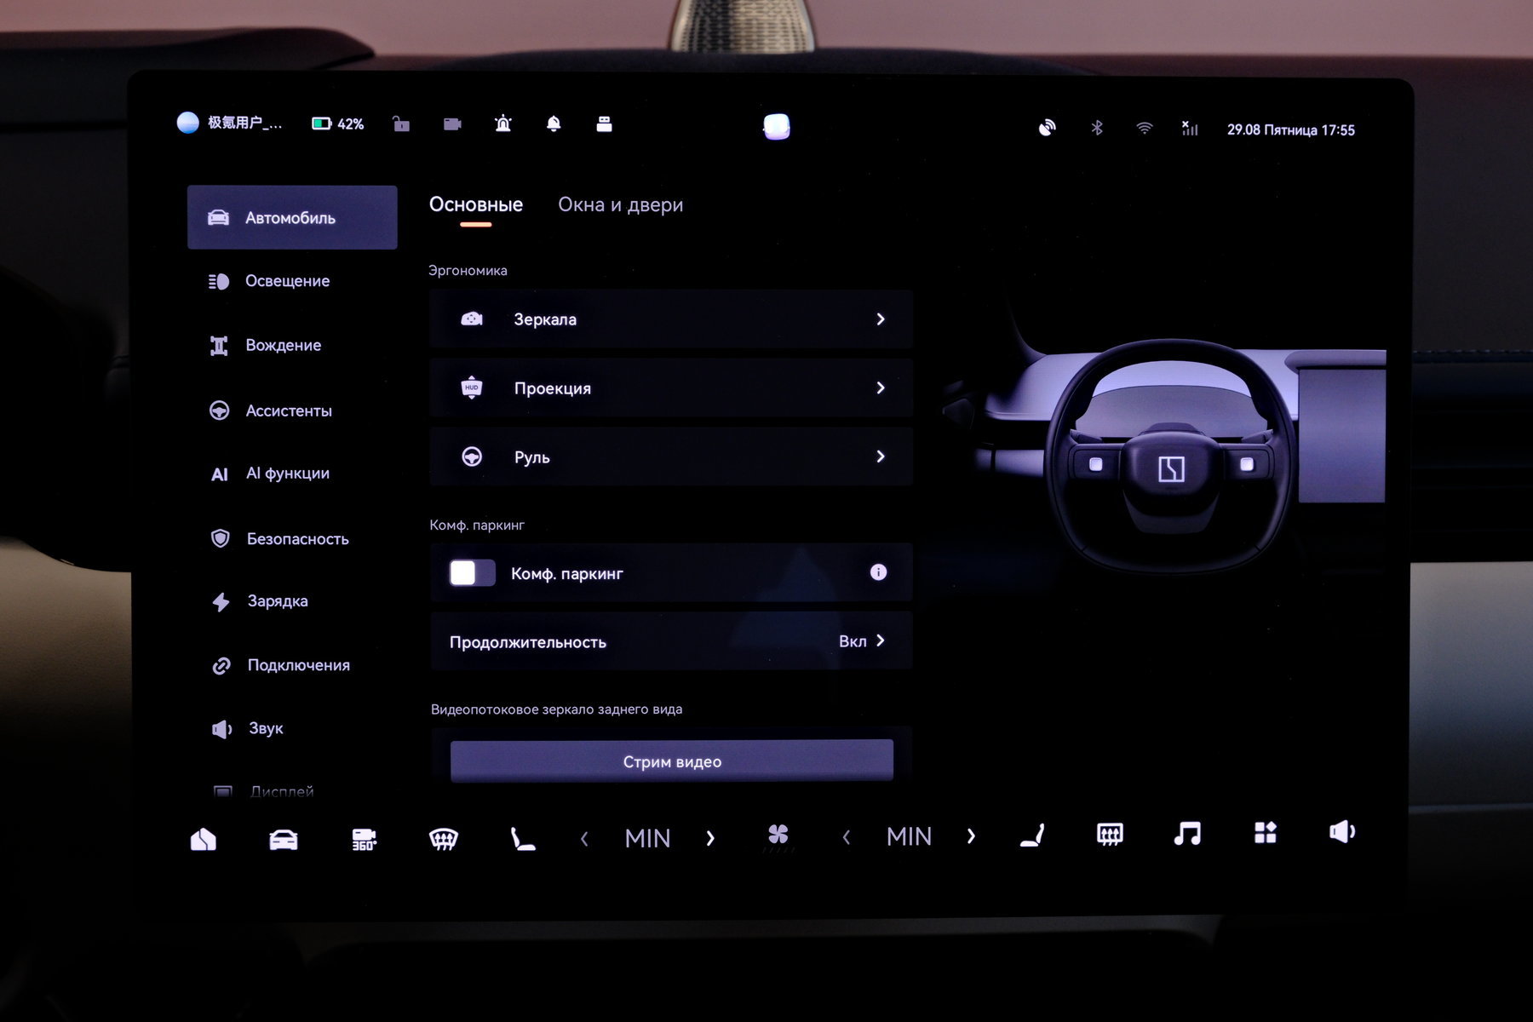
Task: Increase left temperature with right arrow
Action: 710,838
